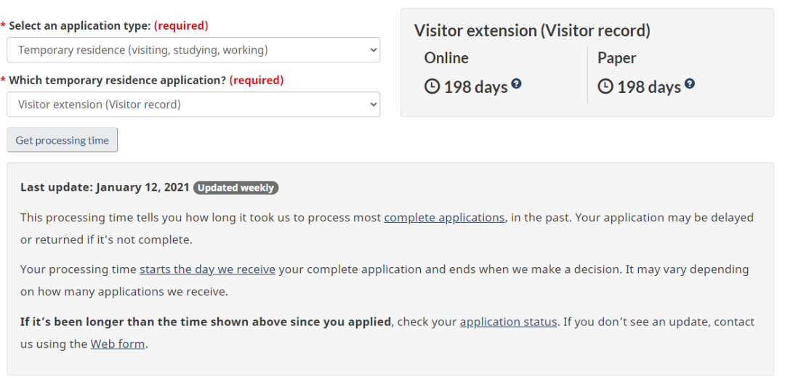Click help icon beside Paper 198 days
The height and width of the screenshot is (387, 785).
pos(689,84)
